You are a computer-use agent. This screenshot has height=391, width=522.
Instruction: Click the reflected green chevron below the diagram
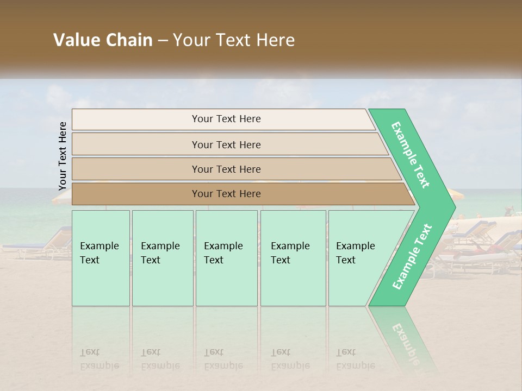click(x=403, y=339)
